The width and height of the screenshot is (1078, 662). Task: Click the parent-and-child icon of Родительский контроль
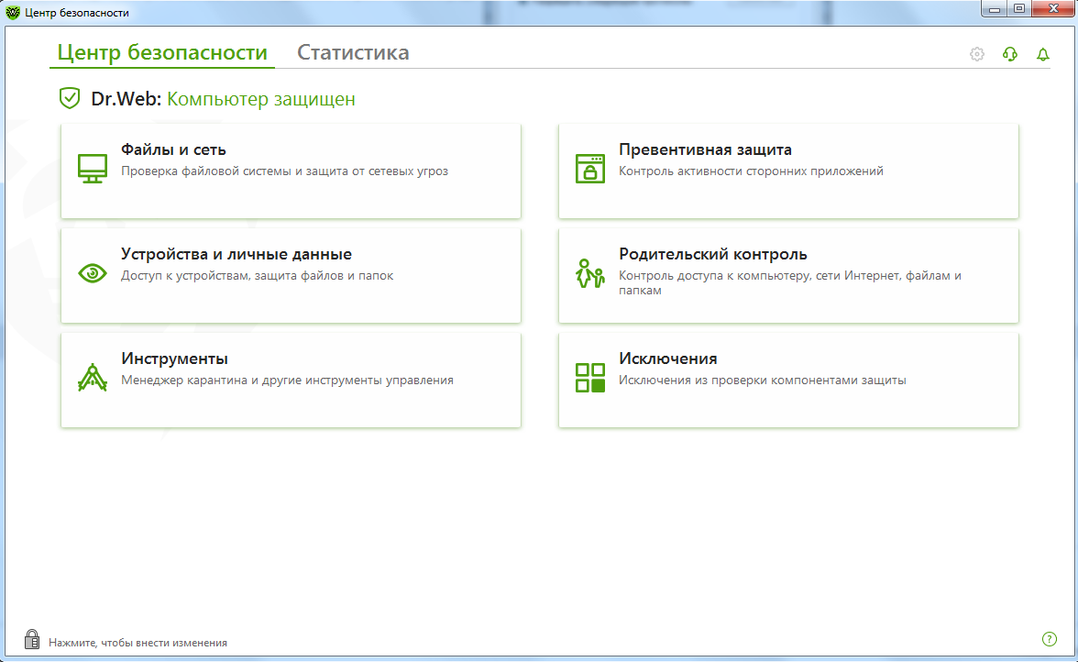click(x=590, y=273)
